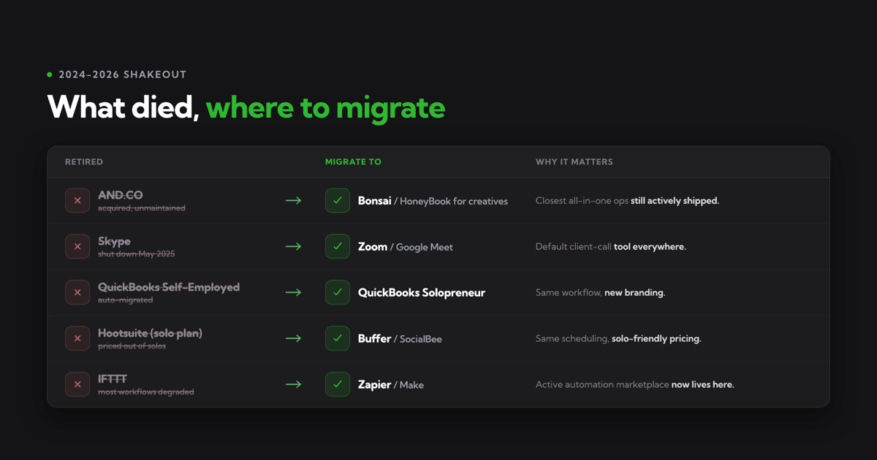Click the green checkmark beside Buffer
This screenshot has width=877, height=460.
pyautogui.click(x=338, y=338)
